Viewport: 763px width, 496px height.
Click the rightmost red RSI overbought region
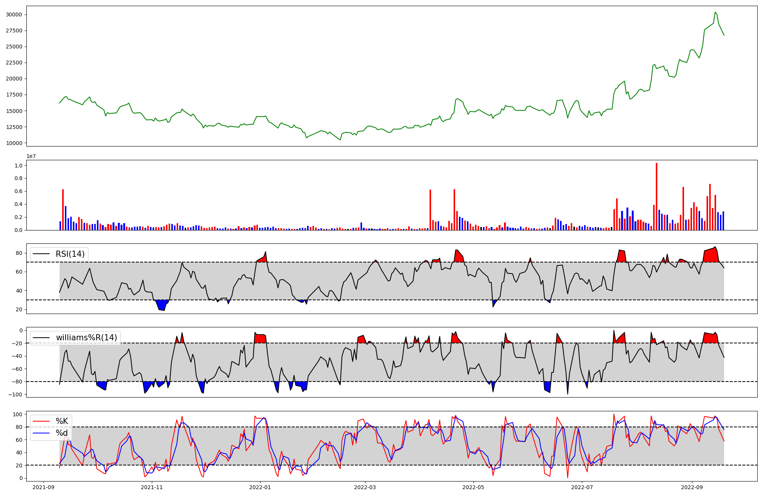(711, 256)
